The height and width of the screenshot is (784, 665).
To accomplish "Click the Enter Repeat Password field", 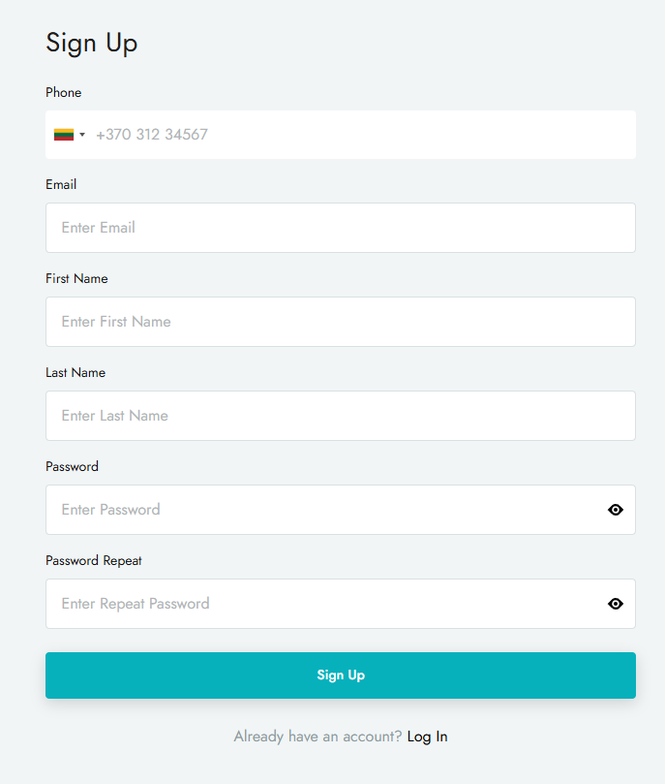I will click(x=319, y=604).
